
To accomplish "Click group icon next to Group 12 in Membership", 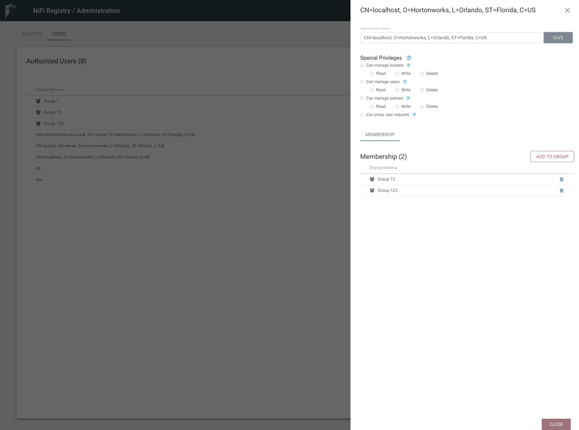I will [372, 179].
